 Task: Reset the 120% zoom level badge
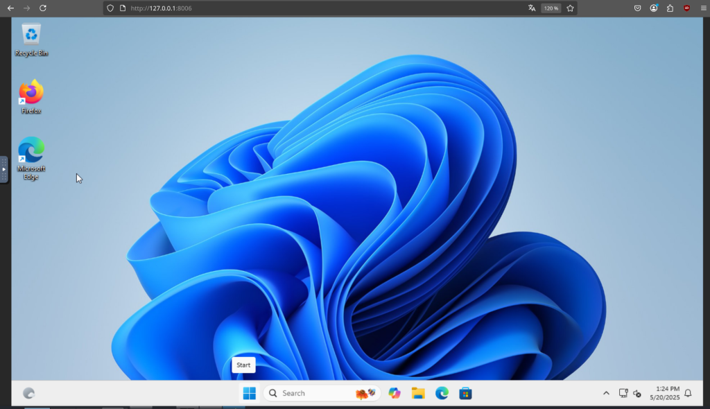(551, 8)
